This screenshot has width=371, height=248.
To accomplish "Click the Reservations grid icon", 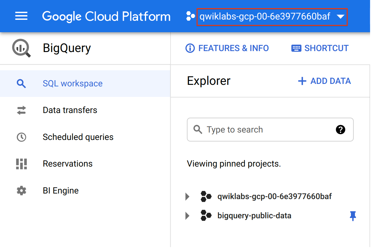I will (x=21, y=164).
